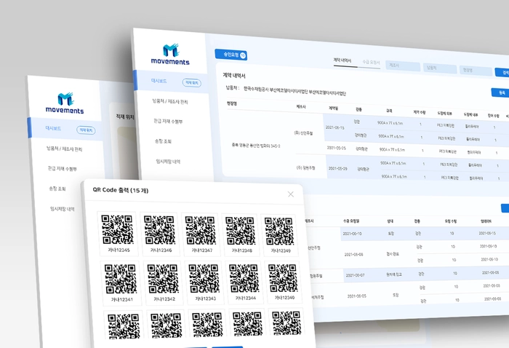The image size is (509, 348).
Task: Click the 승인요청 button with count badge
Action: pyautogui.click(x=231, y=55)
